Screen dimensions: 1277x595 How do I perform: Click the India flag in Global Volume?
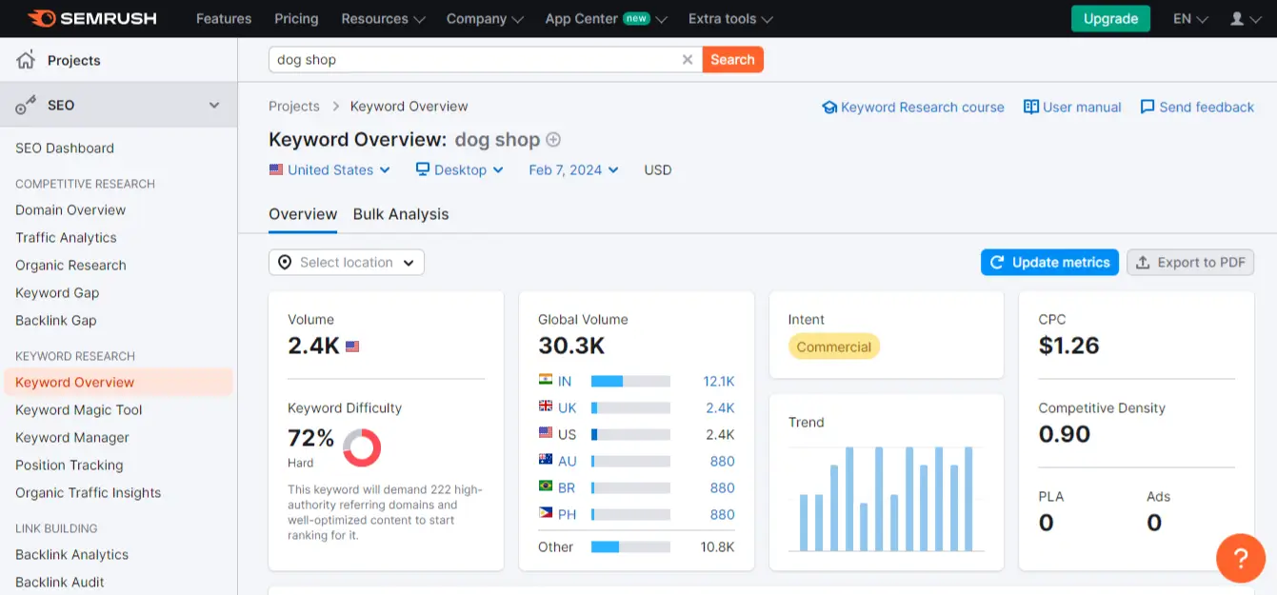click(x=546, y=380)
